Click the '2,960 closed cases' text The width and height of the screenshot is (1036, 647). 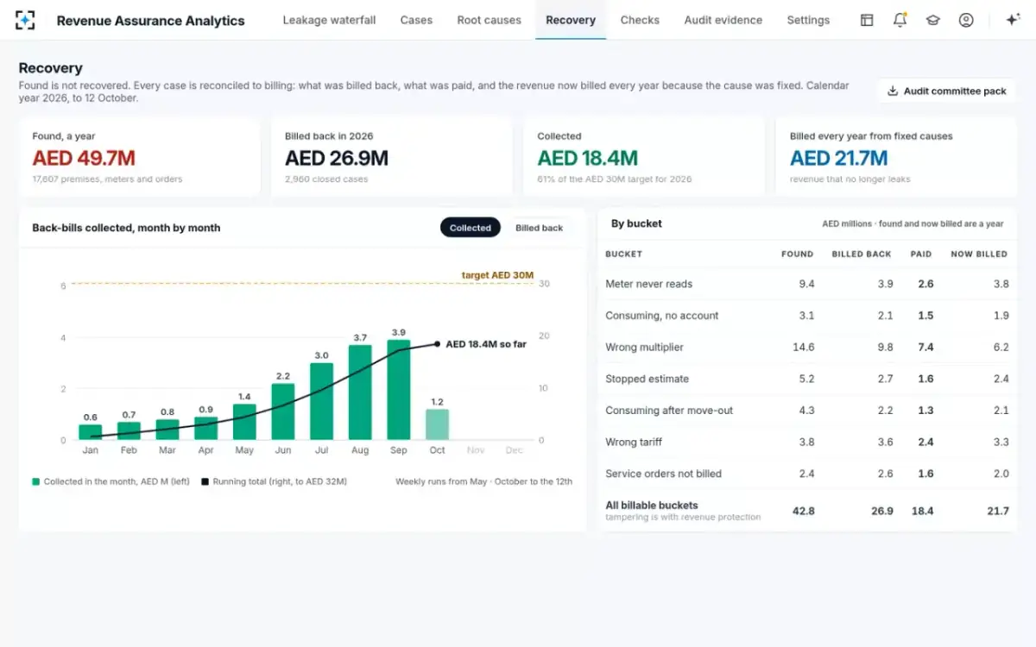tap(326, 179)
